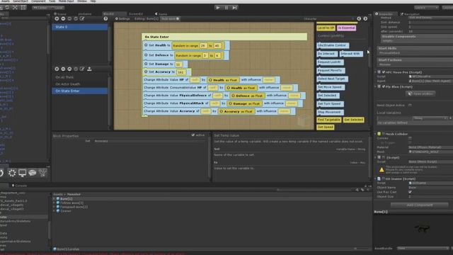The width and height of the screenshot is (453, 255).
Task: Go to previous blocks page with left arrow
Action: pos(359,18)
